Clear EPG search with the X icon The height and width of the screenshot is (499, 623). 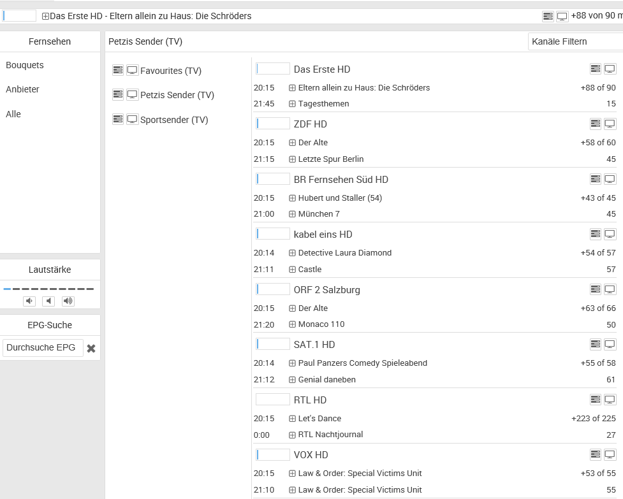tap(91, 348)
